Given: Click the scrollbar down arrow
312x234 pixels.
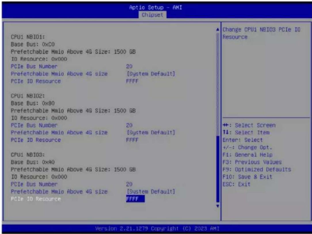Looking at the screenshot, I should (x=218, y=206).
